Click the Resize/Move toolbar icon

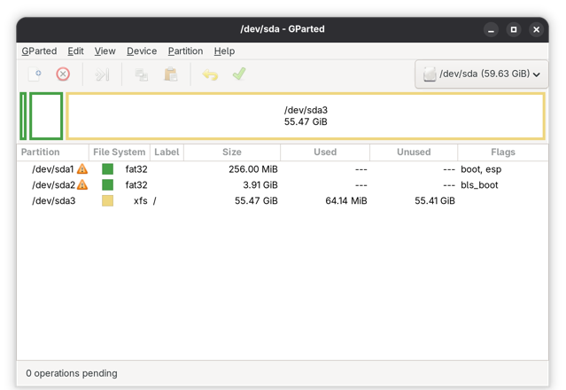pos(102,74)
